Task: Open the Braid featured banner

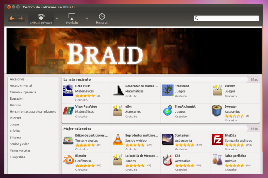Action: [134, 52]
